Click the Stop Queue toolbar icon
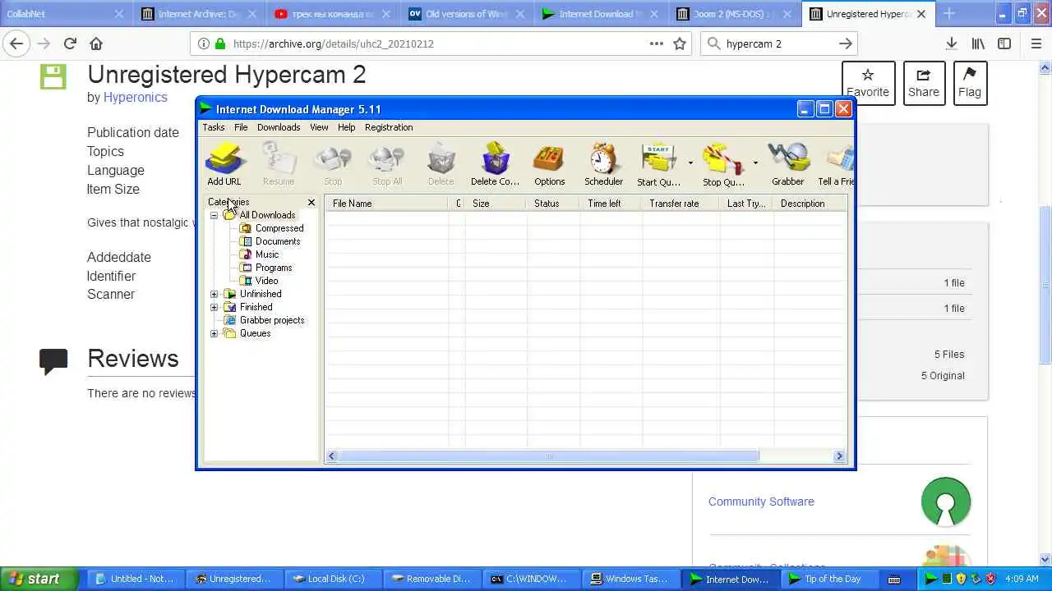This screenshot has width=1052, height=591. pos(723,163)
